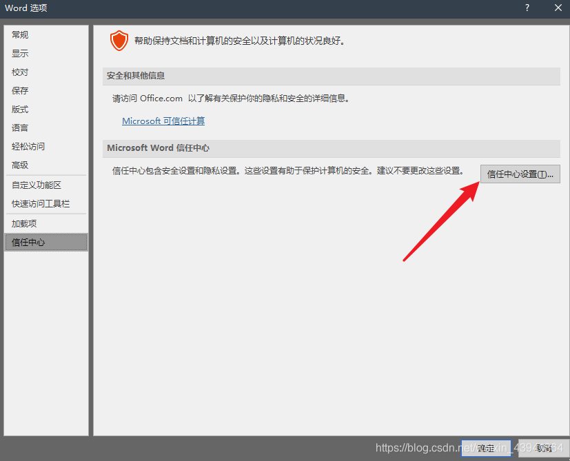Cancel the dialog with 取消
The image size is (570, 461).
[543, 449]
